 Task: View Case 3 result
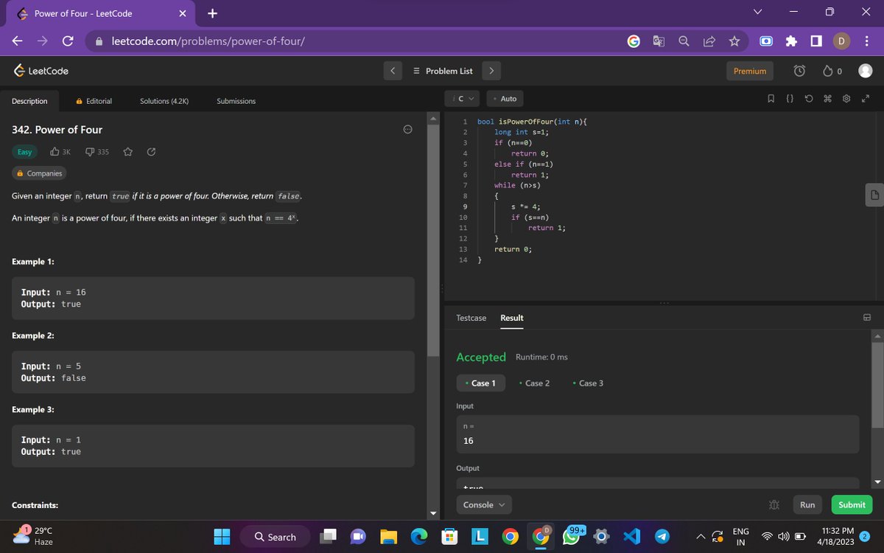coord(588,383)
